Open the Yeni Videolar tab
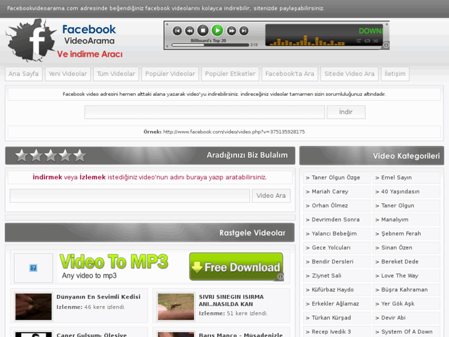This screenshot has width=449, height=337. (67, 74)
